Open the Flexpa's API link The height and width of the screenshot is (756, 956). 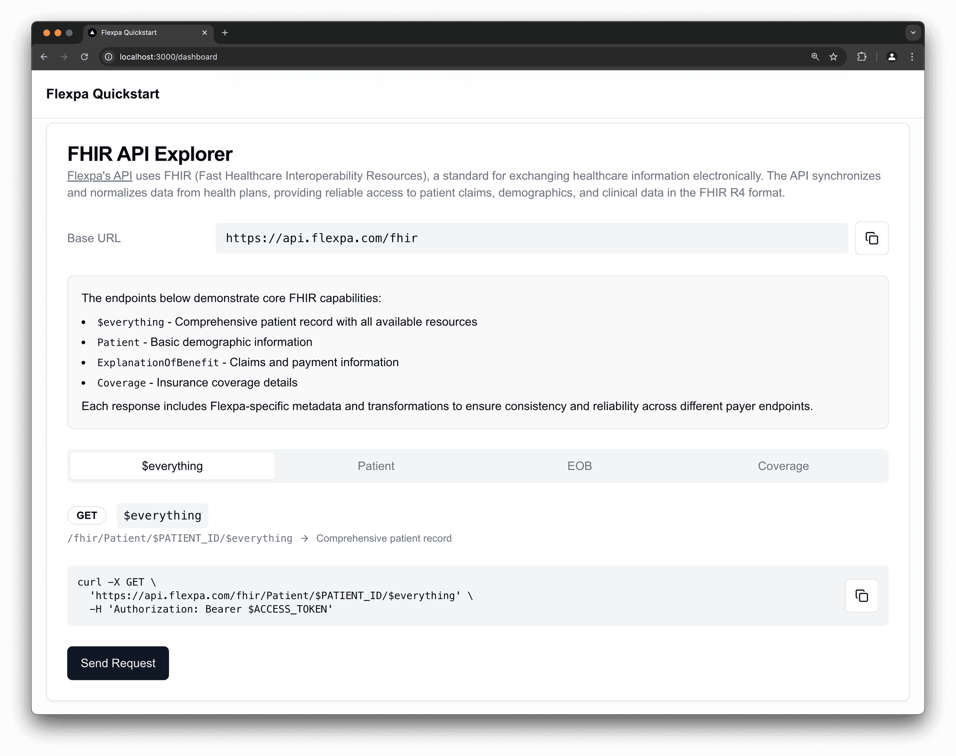(99, 176)
